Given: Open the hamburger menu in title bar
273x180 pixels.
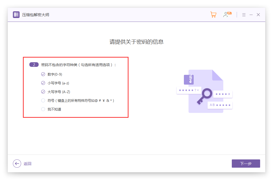Looking at the screenshot, I should [x=244, y=15].
